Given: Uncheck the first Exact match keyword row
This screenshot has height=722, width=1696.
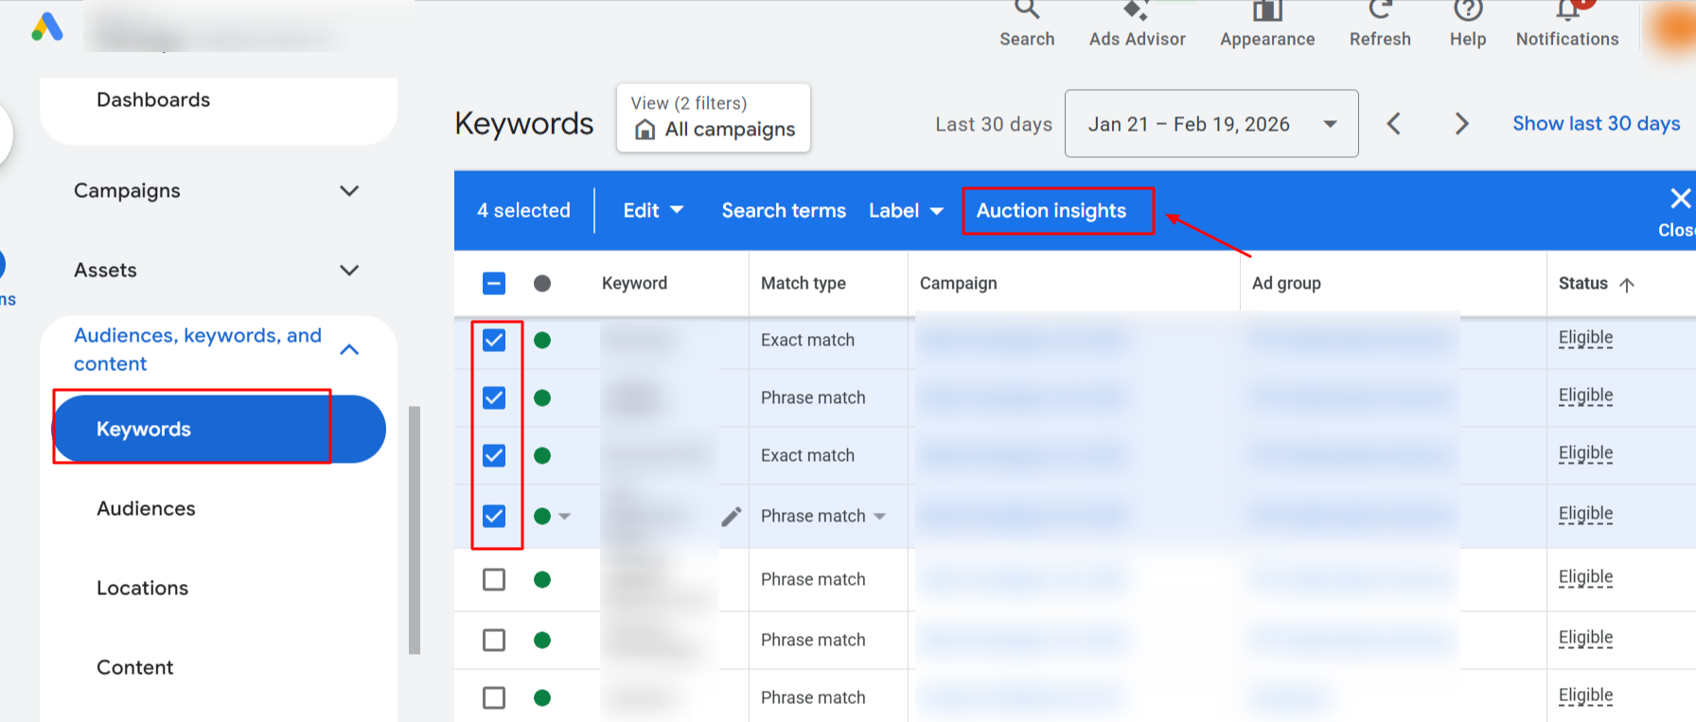Looking at the screenshot, I should click(494, 341).
